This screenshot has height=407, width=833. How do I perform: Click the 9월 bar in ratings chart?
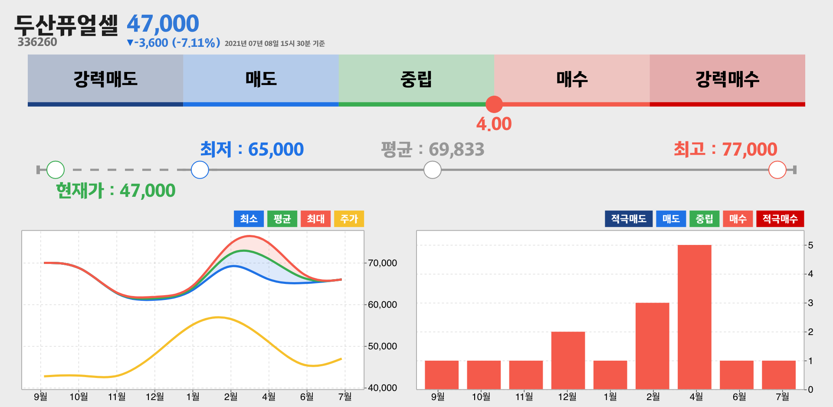442,375
